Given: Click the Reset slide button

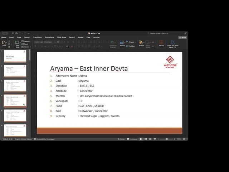Looking at the screenshot, I should point(25,44).
